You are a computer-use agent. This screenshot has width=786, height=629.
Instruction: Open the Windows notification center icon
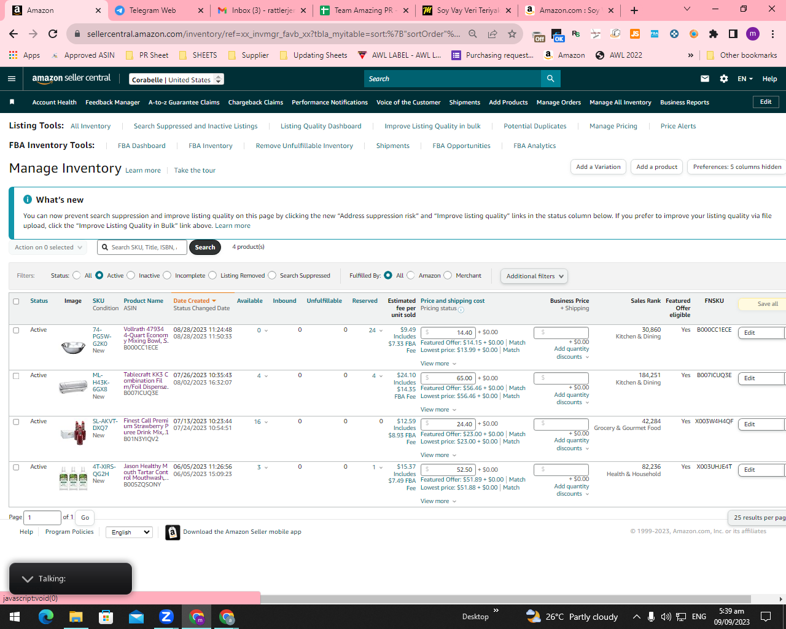tap(766, 617)
